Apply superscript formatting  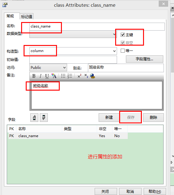[x=79, y=76]
